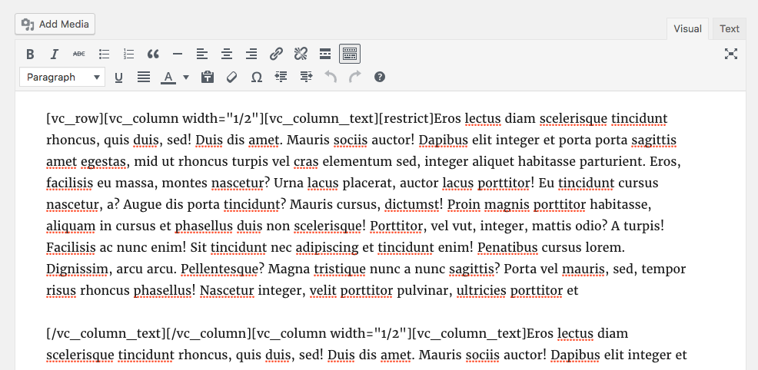
Task: Apply the current text color
Action: pos(168,77)
